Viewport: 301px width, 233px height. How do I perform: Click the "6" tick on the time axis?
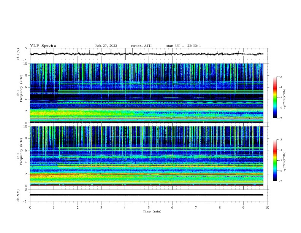coord(172,207)
